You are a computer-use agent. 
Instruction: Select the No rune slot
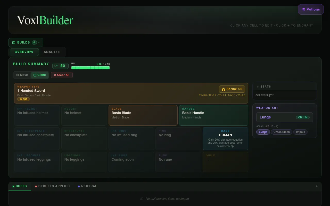pyautogui.click(x=178, y=162)
